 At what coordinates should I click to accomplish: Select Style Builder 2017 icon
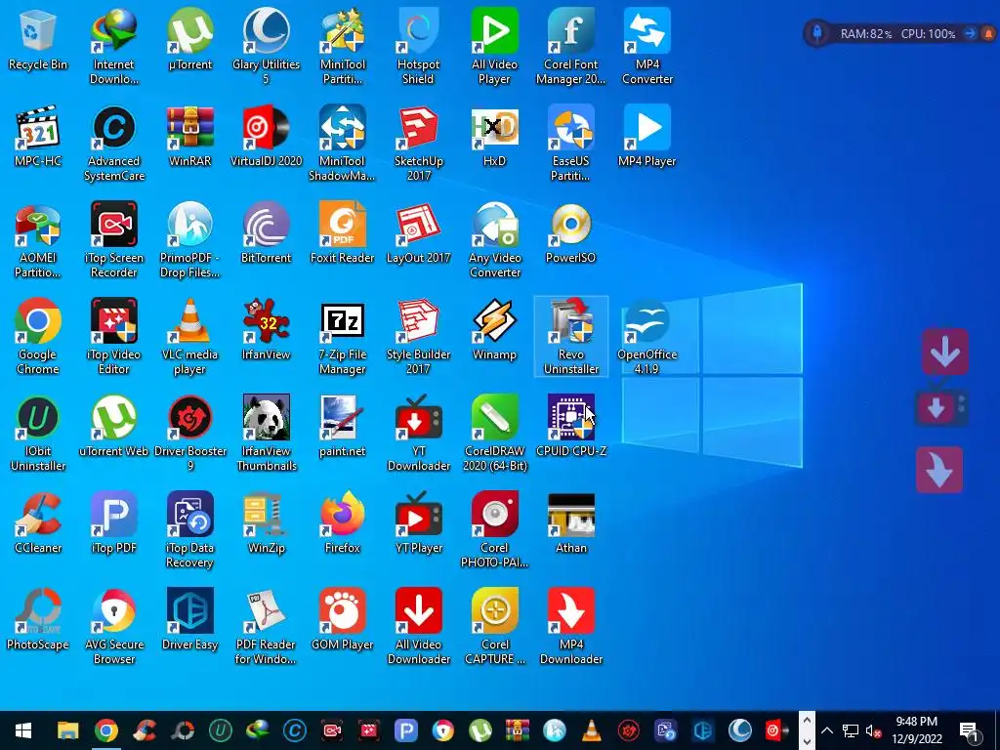tap(418, 337)
